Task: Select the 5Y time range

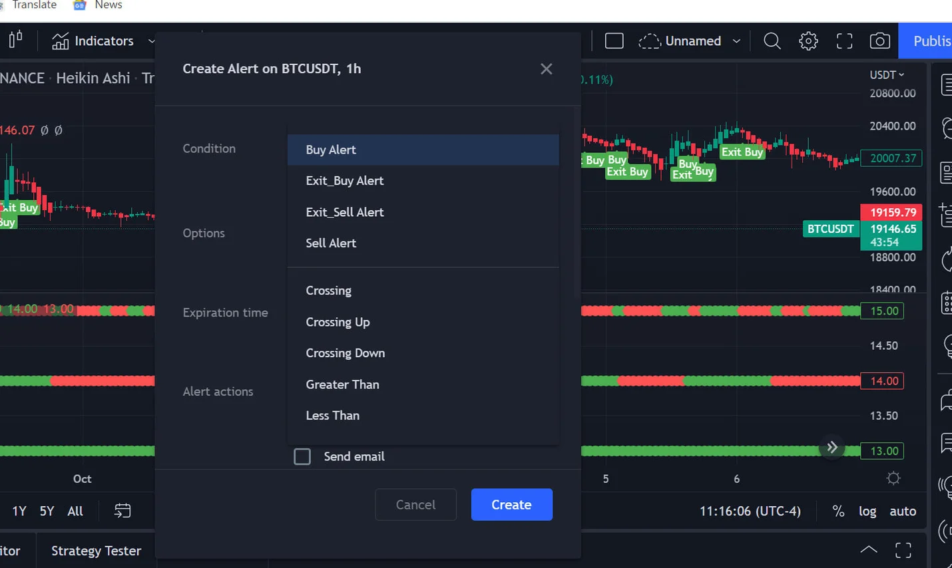Action: point(47,511)
